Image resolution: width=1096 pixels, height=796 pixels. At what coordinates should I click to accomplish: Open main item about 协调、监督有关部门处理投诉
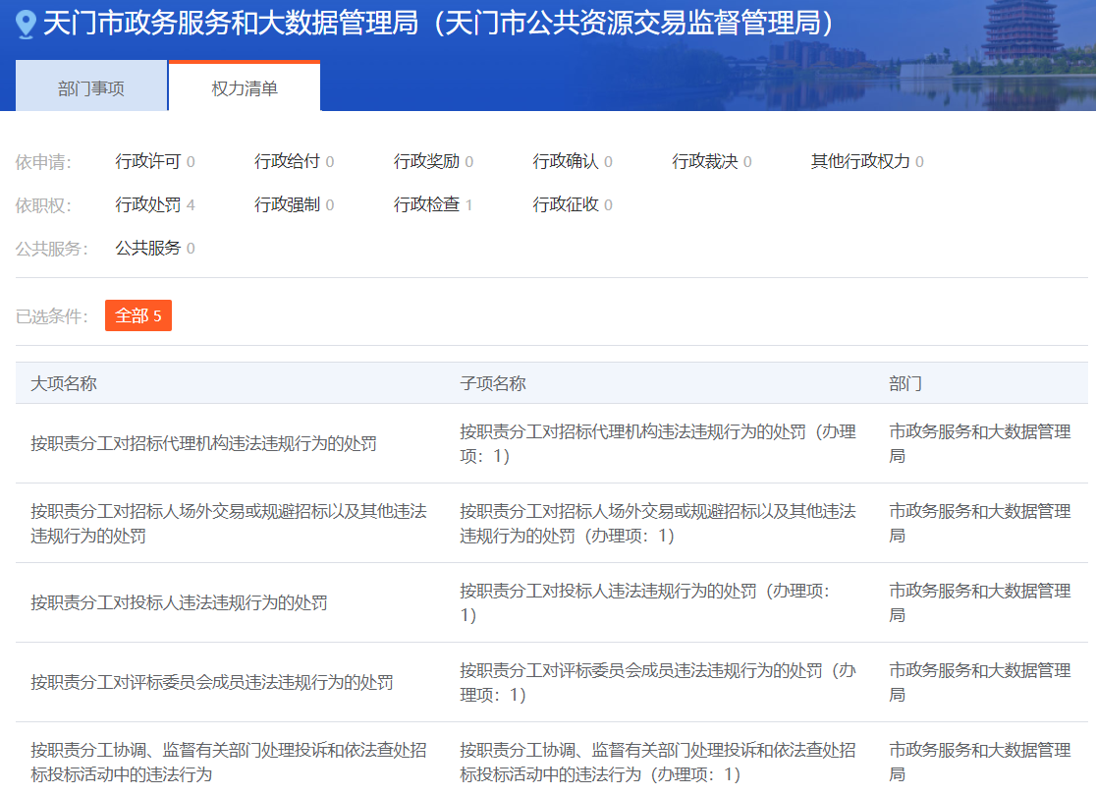pyautogui.click(x=228, y=762)
